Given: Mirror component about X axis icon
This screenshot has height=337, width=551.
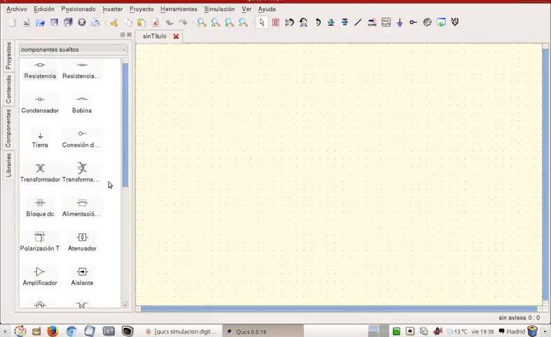Looking at the screenshot, I should [x=290, y=22].
